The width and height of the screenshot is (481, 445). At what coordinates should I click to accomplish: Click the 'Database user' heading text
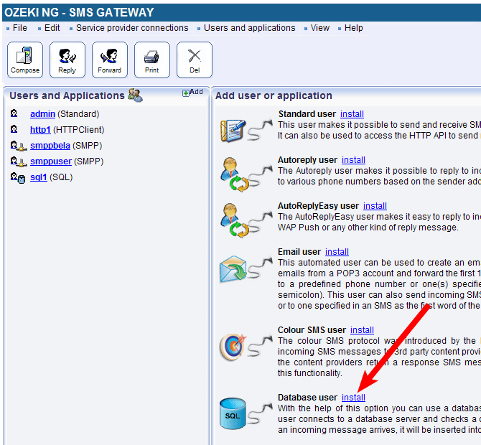307,398
